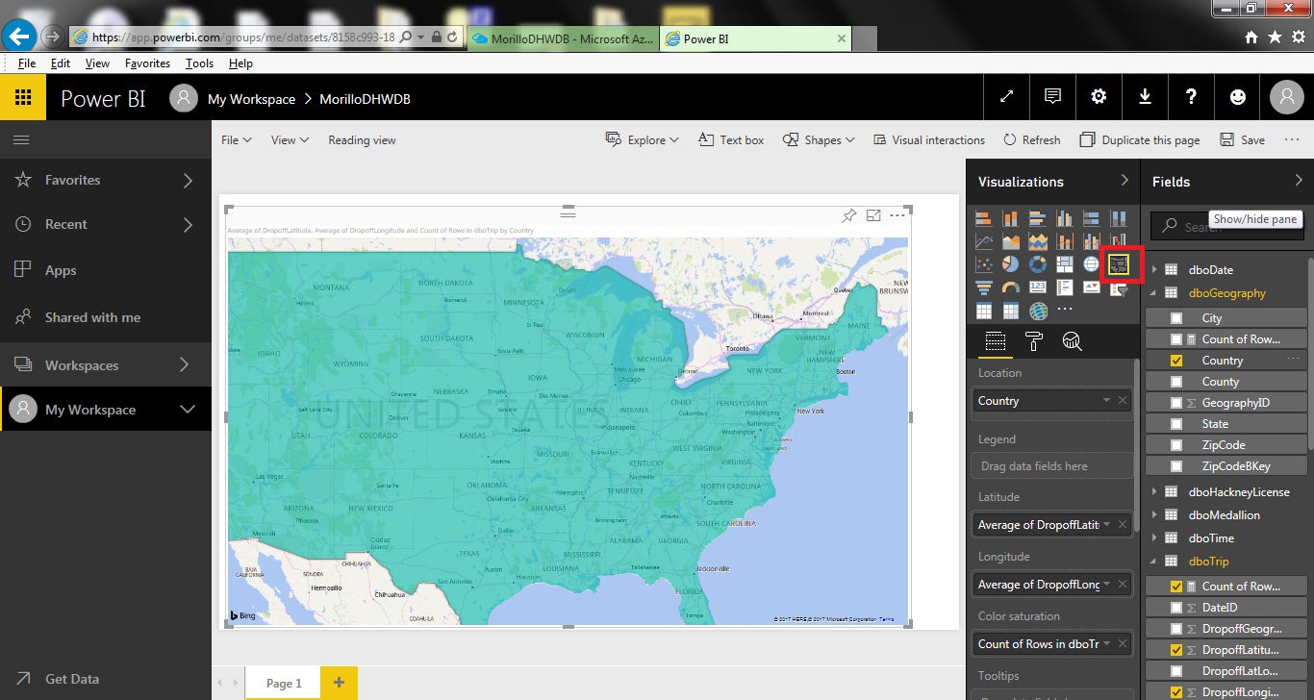Screen dimensions: 1314x700
Task: Select the ArcGIS map visualization
Action: pyautogui.click(x=1038, y=311)
